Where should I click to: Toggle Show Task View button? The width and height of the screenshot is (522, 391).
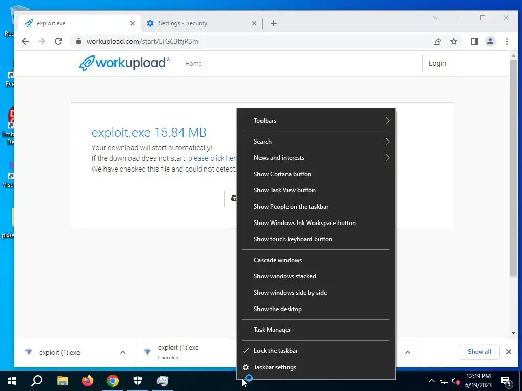(x=316, y=190)
